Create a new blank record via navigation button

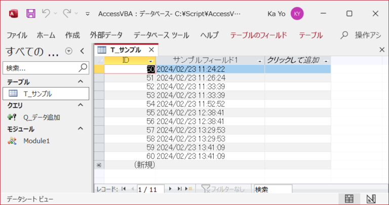coord(188,189)
